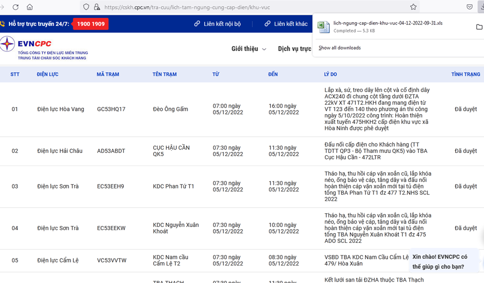
Task: Open lich-ngung-cap-dien-khu-vuc xls download
Action: pyautogui.click(x=388, y=23)
